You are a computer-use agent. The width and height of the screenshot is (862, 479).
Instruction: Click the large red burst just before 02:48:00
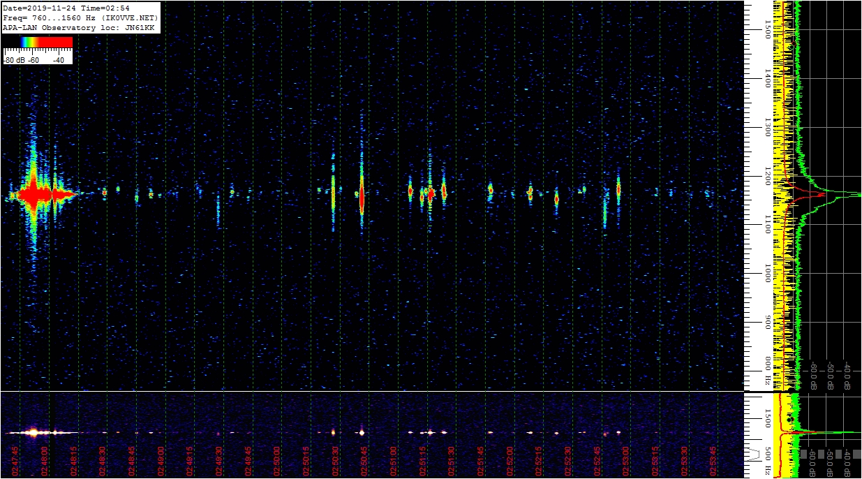[x=32, y=194]
